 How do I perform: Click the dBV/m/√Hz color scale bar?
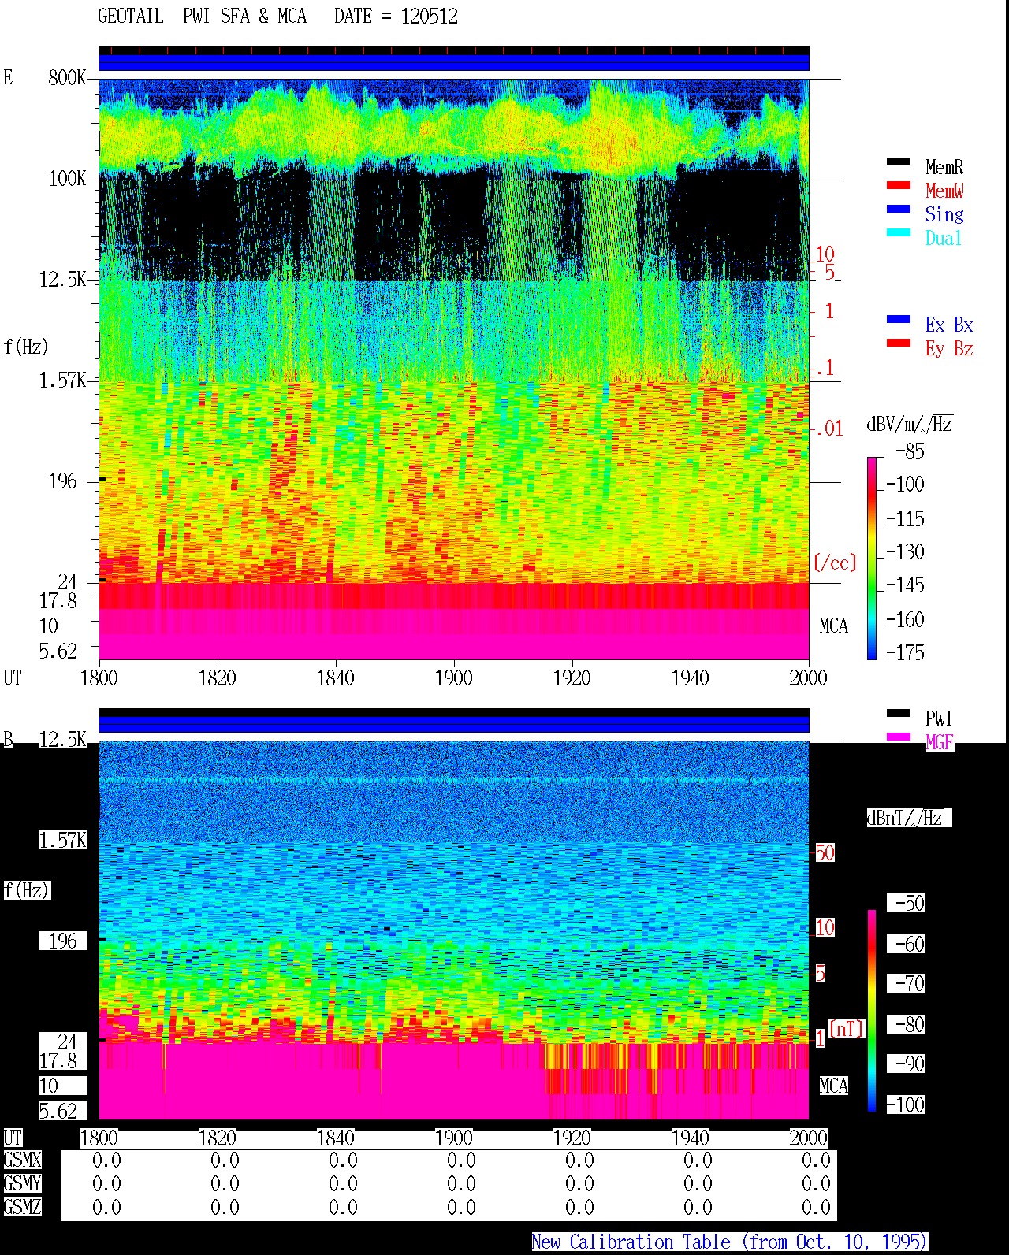(872, 558)
